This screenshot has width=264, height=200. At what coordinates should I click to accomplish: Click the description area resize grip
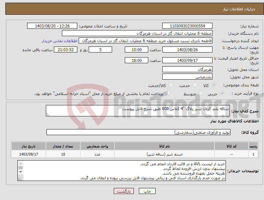[x=48, y=114]
